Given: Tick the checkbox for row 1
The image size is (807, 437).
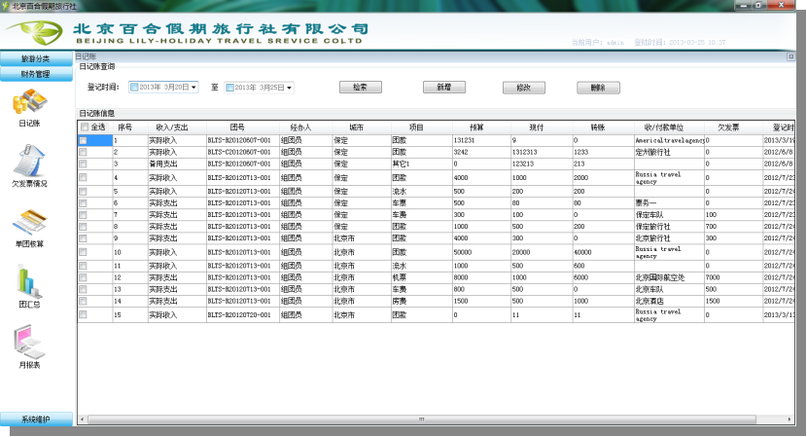Looking at the screenshot, I should click(x=83, y=140).
